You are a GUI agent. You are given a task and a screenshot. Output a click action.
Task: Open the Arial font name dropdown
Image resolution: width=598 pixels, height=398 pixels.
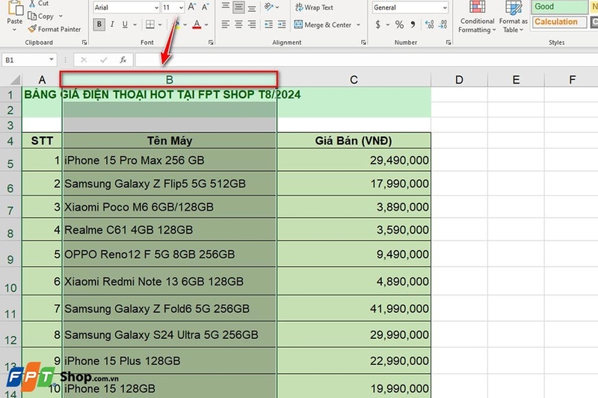(x=156, y=7)
